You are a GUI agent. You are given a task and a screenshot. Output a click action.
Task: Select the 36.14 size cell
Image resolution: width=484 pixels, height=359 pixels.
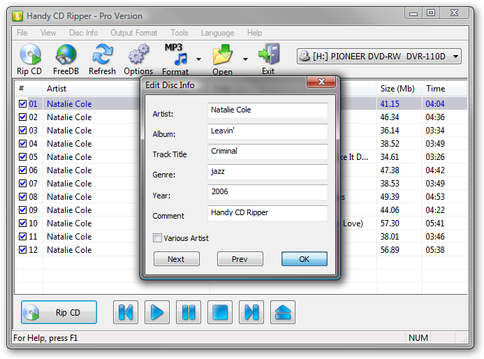(390, 131)
